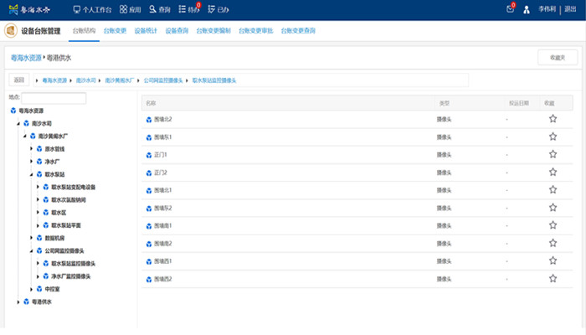Open 待办 pending tasks with red badge

click(x=190, y=9)
